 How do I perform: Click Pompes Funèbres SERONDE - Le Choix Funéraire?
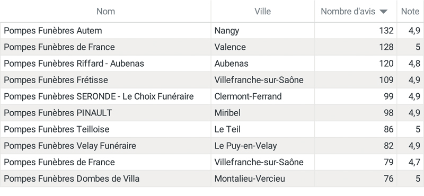coord(99,96)
